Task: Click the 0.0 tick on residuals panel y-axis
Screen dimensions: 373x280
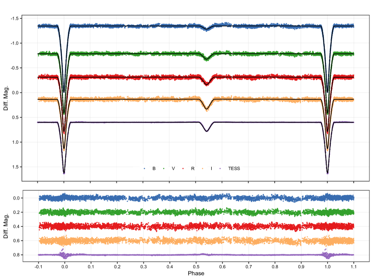Action: point(17,198)
